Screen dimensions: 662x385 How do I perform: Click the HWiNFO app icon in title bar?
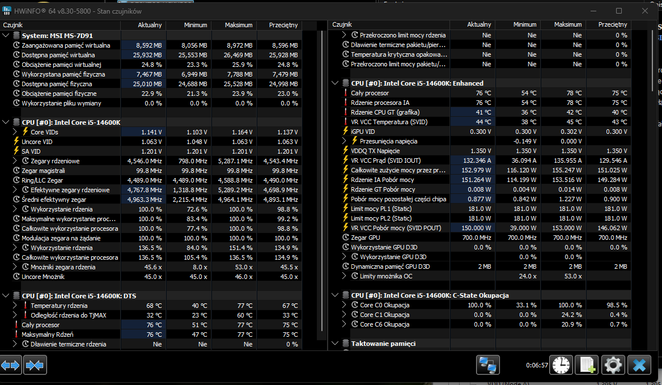[7, 11]
